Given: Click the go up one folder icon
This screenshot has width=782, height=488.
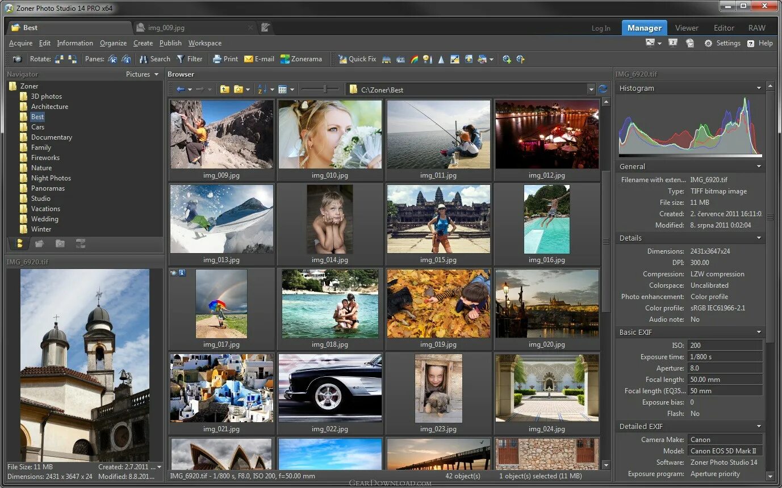Looking at the screenshot, I should [x=225, y=90].
